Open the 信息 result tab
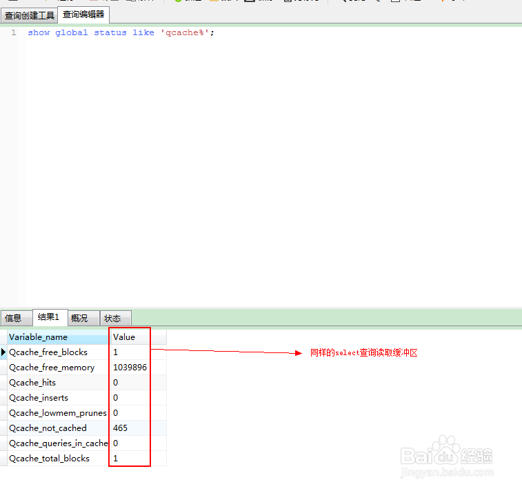Viewport: 522px width, 491px height. 17,318
